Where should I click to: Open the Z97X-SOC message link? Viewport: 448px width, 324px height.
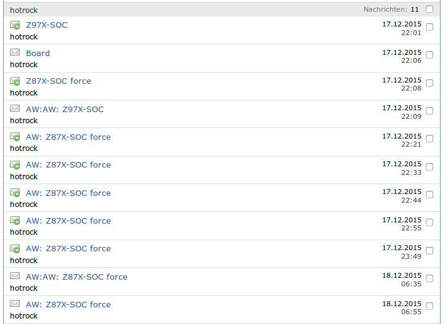47,25
